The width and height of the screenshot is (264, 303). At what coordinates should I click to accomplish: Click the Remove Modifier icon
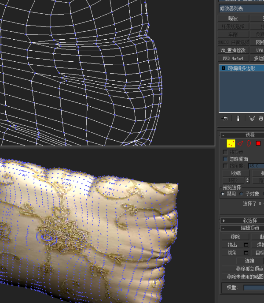(261, 118)
